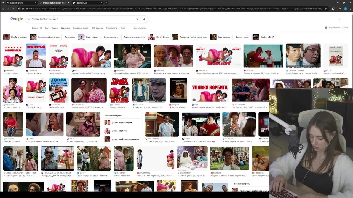Open the 'Чокнутый' movie poster thumbnail
This screenshot has height=198, width=353.
(36, 56)
